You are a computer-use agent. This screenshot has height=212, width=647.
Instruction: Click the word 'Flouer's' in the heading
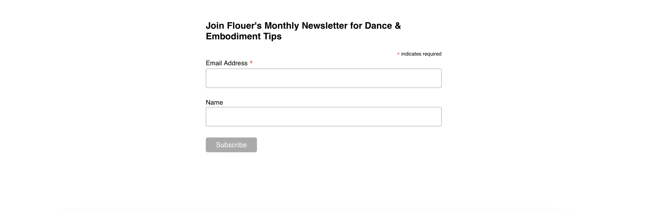pyautogui.click(x=244, y=26)
